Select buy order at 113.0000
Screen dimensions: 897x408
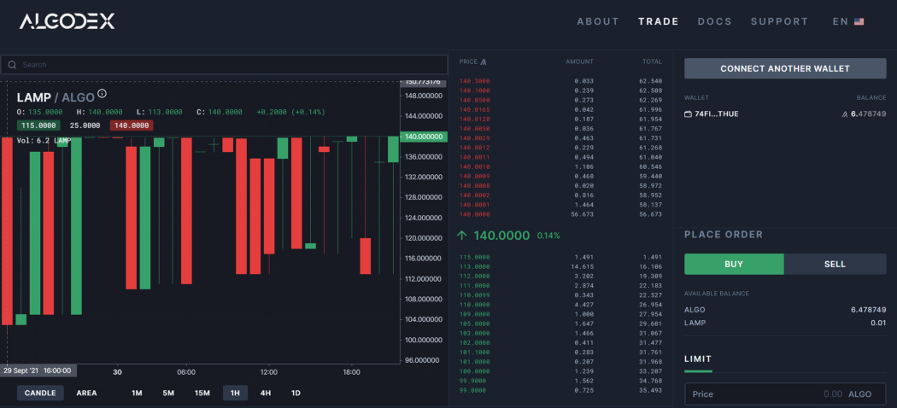pyautogui.click(x=560, y=267)
